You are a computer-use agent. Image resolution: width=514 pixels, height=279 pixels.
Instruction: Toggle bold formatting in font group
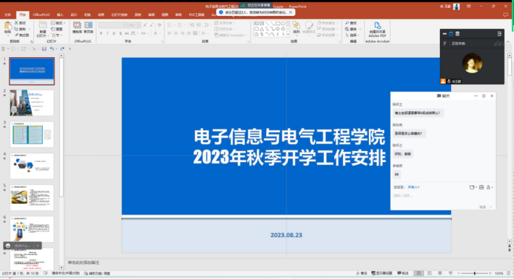(x=101, y=33)
